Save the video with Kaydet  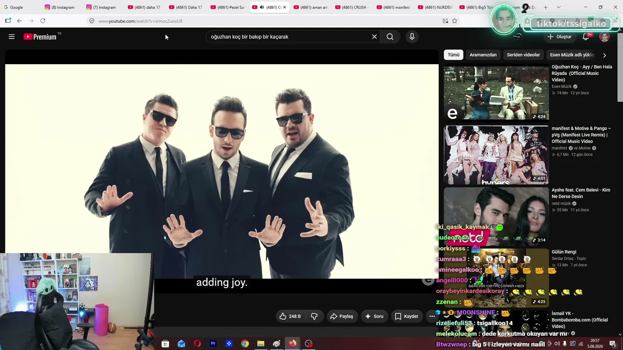406,316
